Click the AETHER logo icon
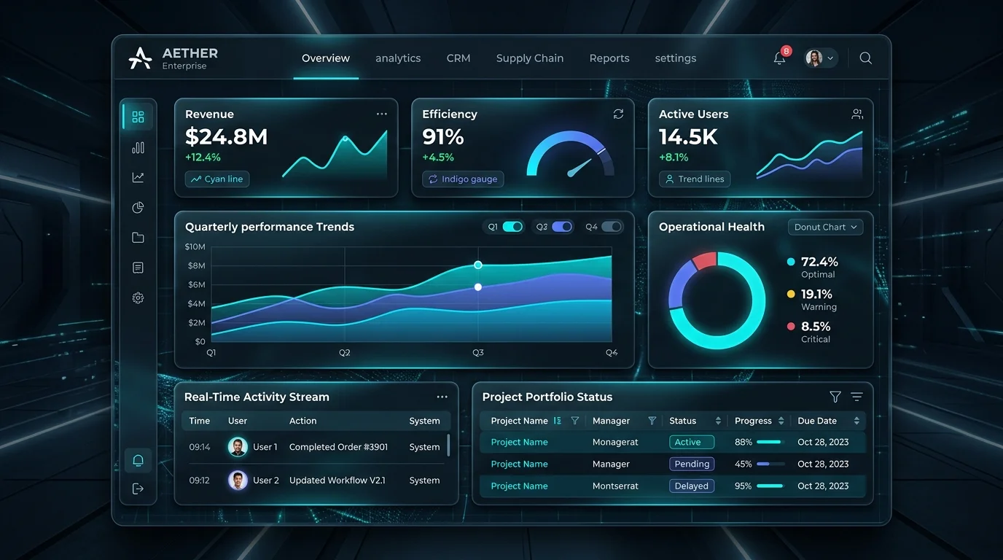The height and width of the screenshot is (560, 1003). [140, 58]
